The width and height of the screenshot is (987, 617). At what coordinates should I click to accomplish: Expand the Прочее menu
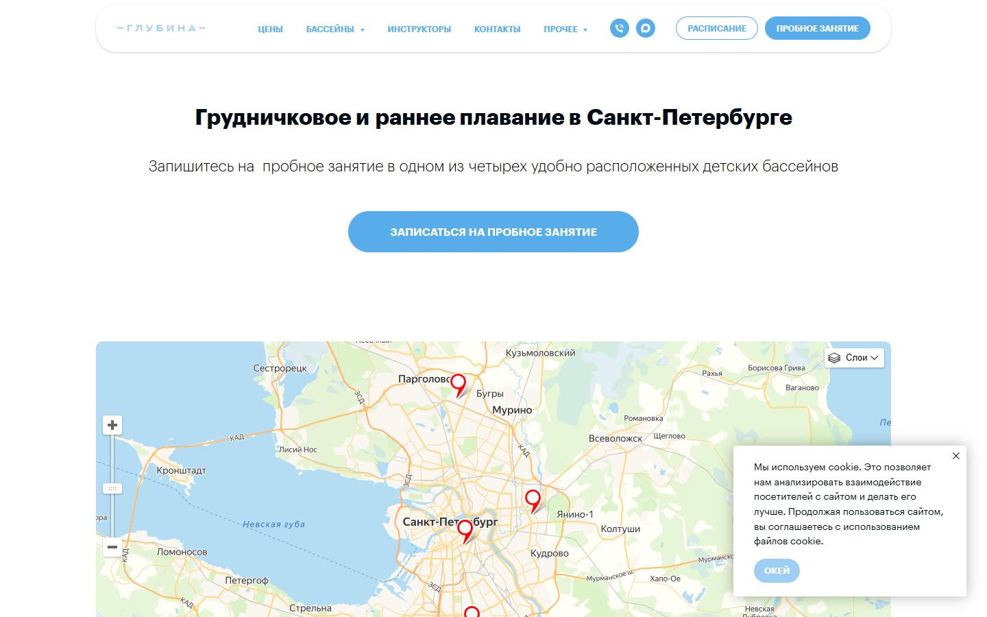565,29
